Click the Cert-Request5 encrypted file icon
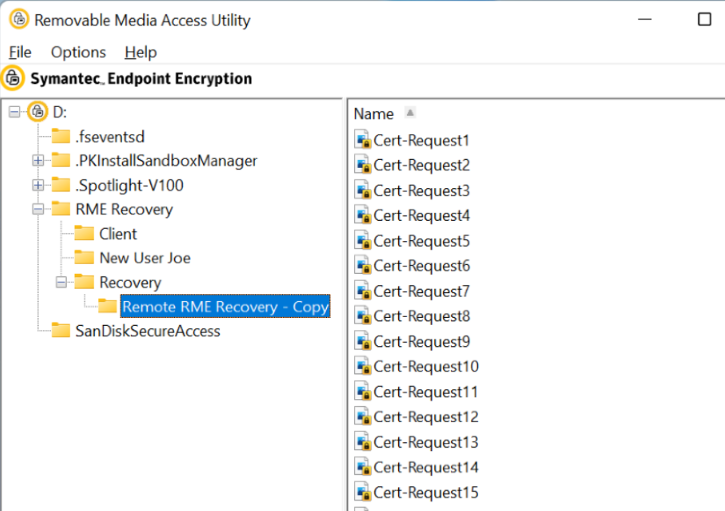This screenshot has height=511, width=725. click(362, 240)
